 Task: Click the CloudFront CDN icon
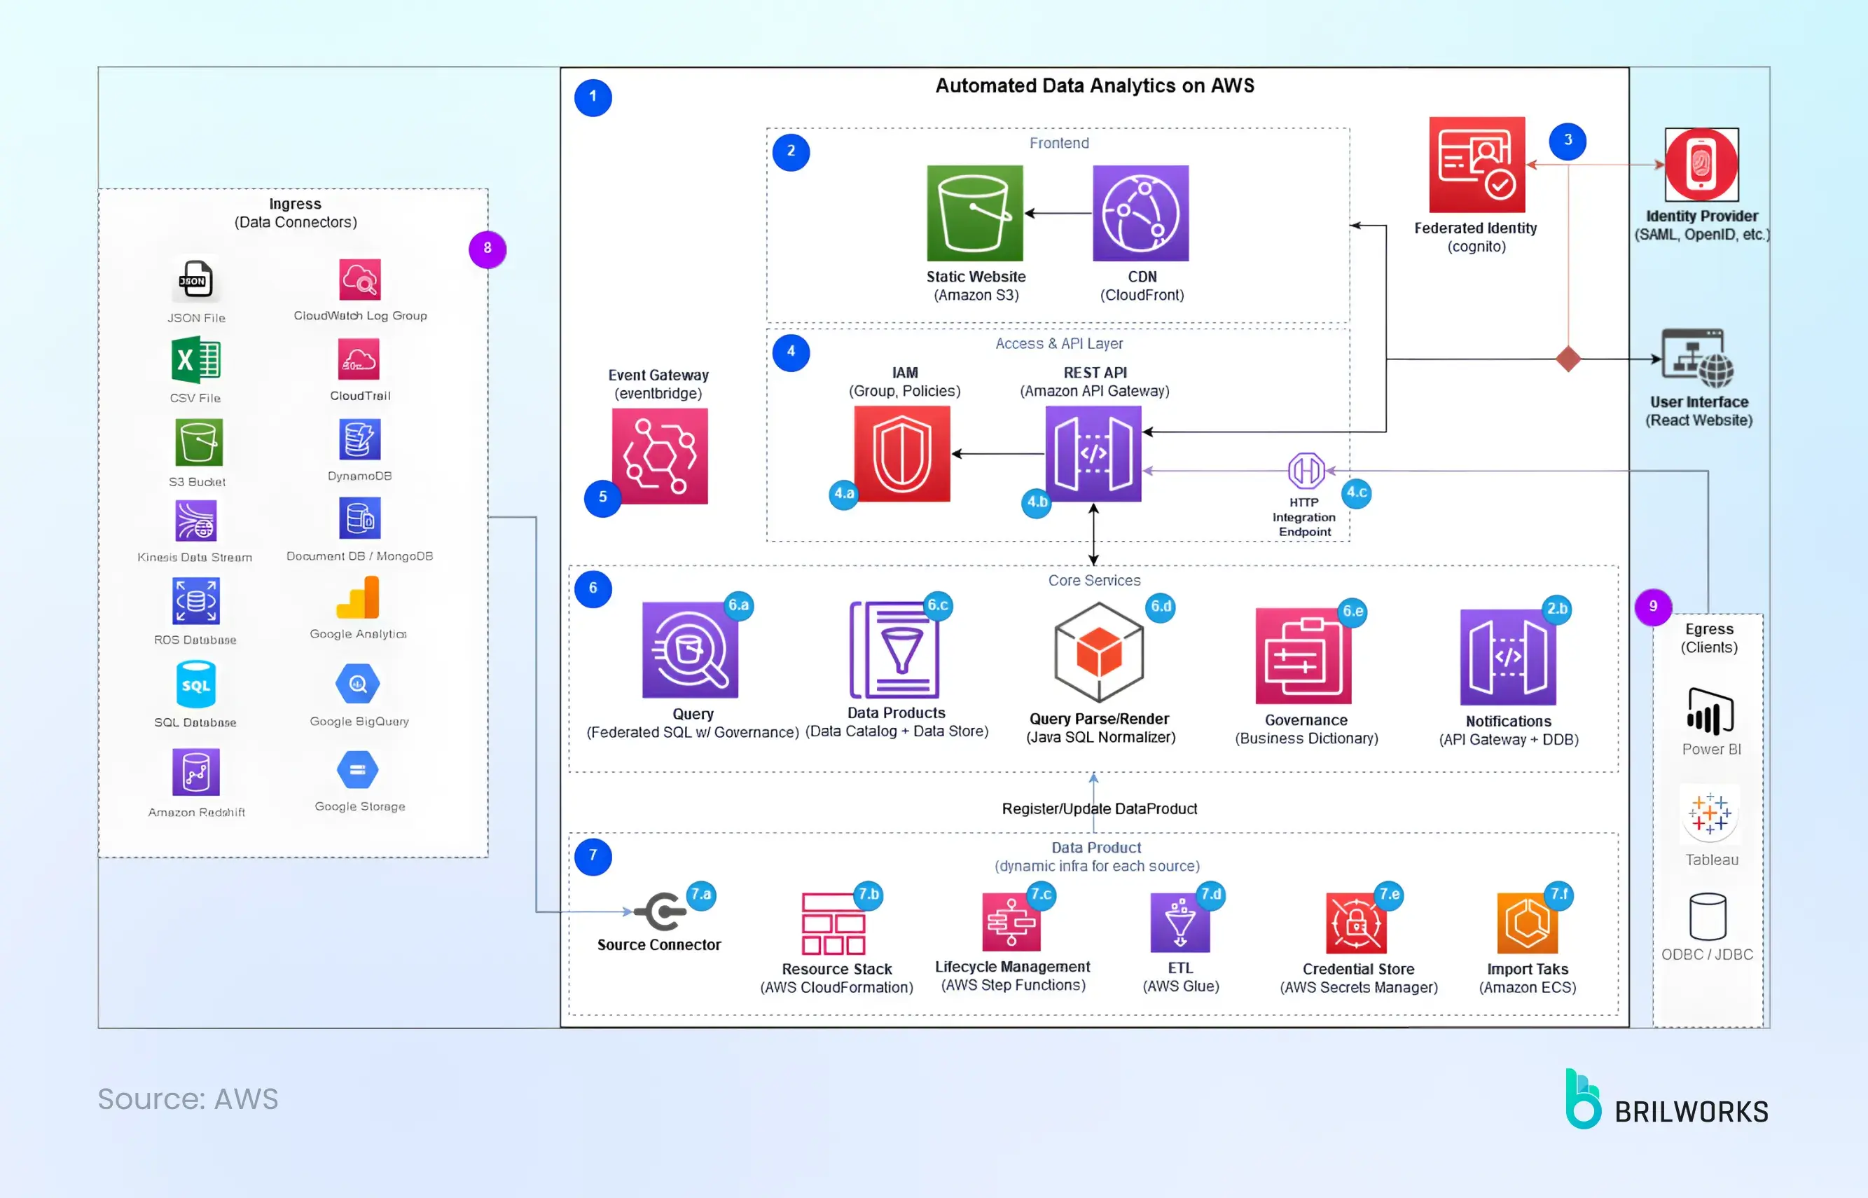point(1140,214)
